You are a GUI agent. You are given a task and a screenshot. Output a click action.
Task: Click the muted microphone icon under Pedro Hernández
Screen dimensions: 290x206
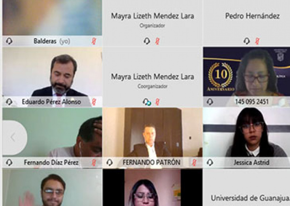257,41
